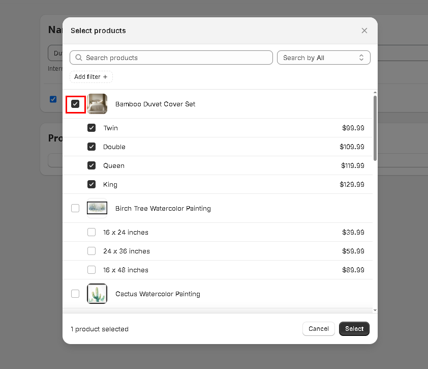
Task: Toggle the blue checkbox in background page
Action: [x=53, y=99]
